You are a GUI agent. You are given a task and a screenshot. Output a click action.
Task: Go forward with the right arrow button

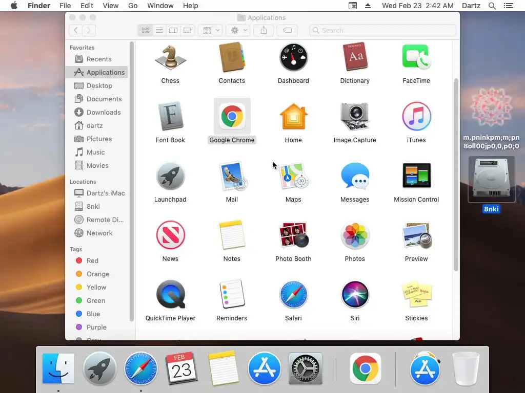(x=89, y=30)
